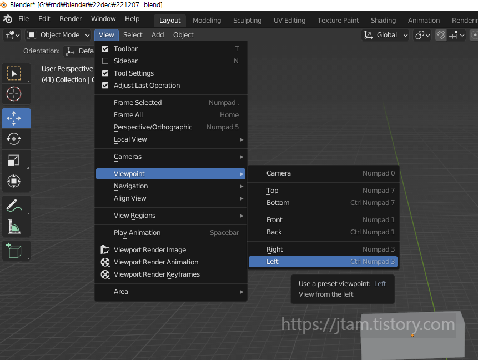Open the Help menu
This screenshot has width=478, height=360.
[x=132, y=19]
